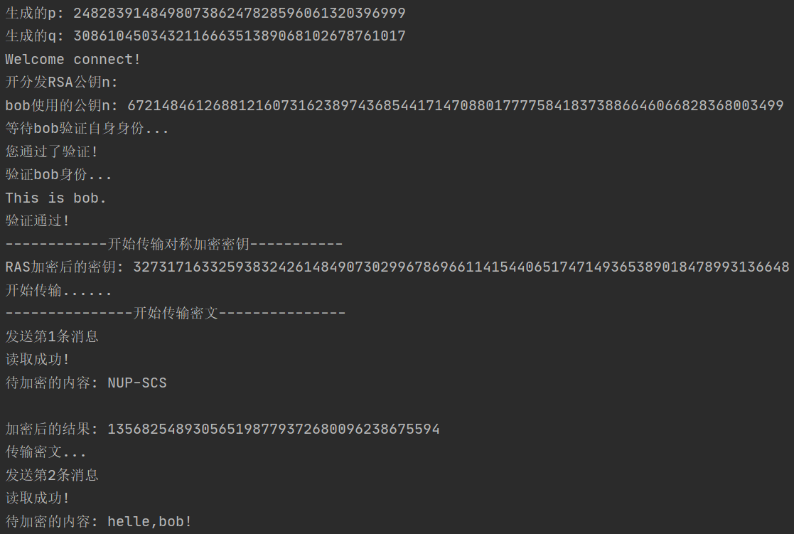Screen dimensions: 794x534
Task: Click the RSA public key n distribution line
Action: 61,82
